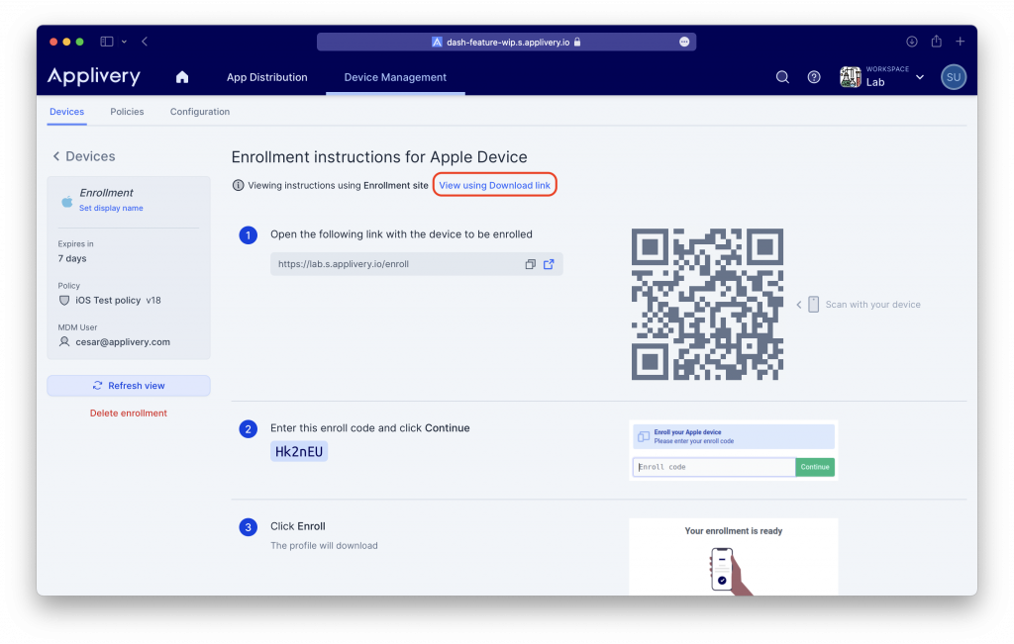Click the 7 days expiry value
This screenshot has height=644, width=1014.
[72, 258]
